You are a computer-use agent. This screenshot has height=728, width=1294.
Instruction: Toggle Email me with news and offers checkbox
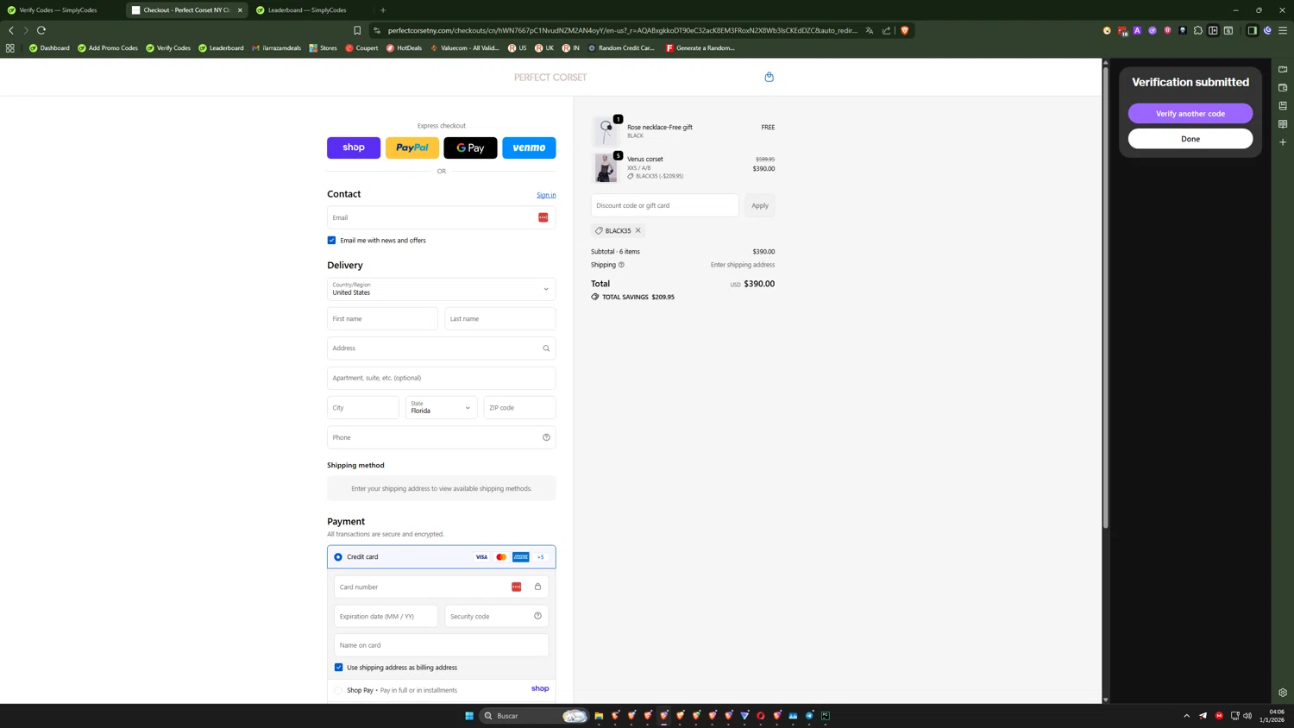[x=331, y=241]
